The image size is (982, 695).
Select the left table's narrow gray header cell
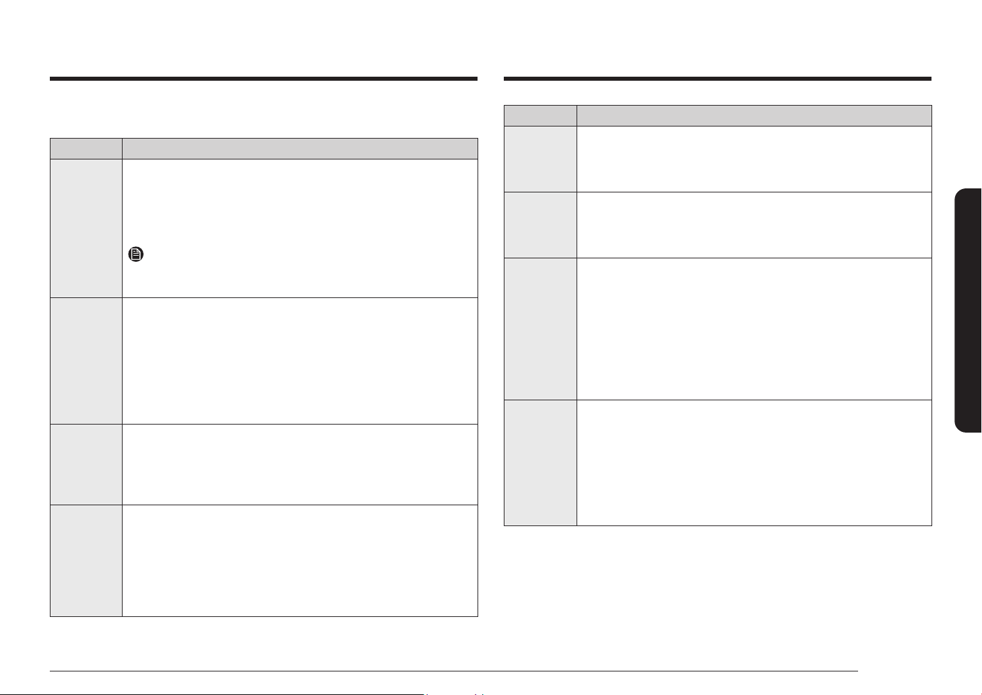86,149
